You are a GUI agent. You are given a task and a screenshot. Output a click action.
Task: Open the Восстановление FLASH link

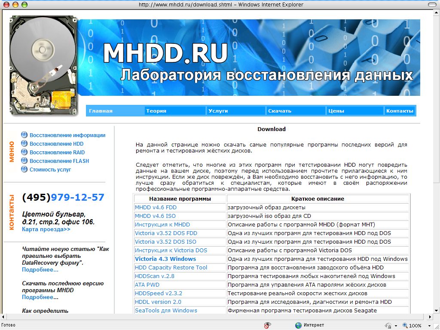click(59, 161)
